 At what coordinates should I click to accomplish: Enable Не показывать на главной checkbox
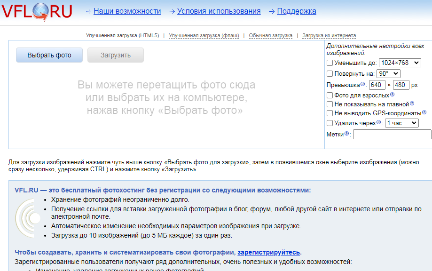330,104
